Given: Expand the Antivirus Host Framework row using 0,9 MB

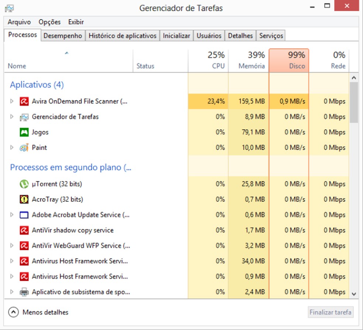Looking at the screenshot, I should (x=11, y=276).
